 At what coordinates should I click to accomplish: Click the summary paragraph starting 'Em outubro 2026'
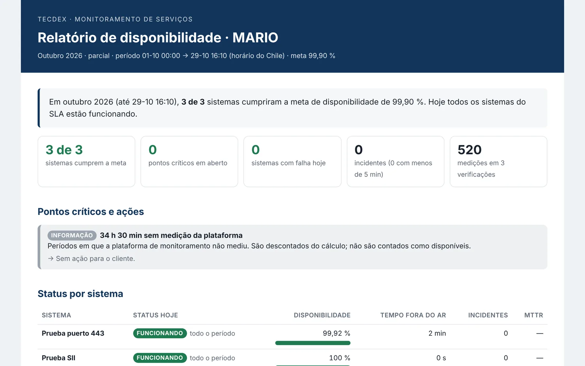[287, 108]
